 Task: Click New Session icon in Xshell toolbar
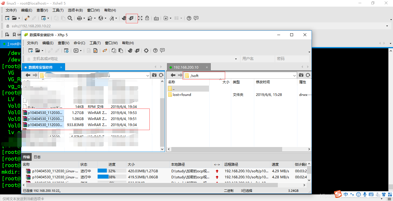[x=8, y=18]
